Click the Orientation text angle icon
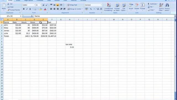The width and height of the screenshot is (177, 100). (x=61, y=5)
